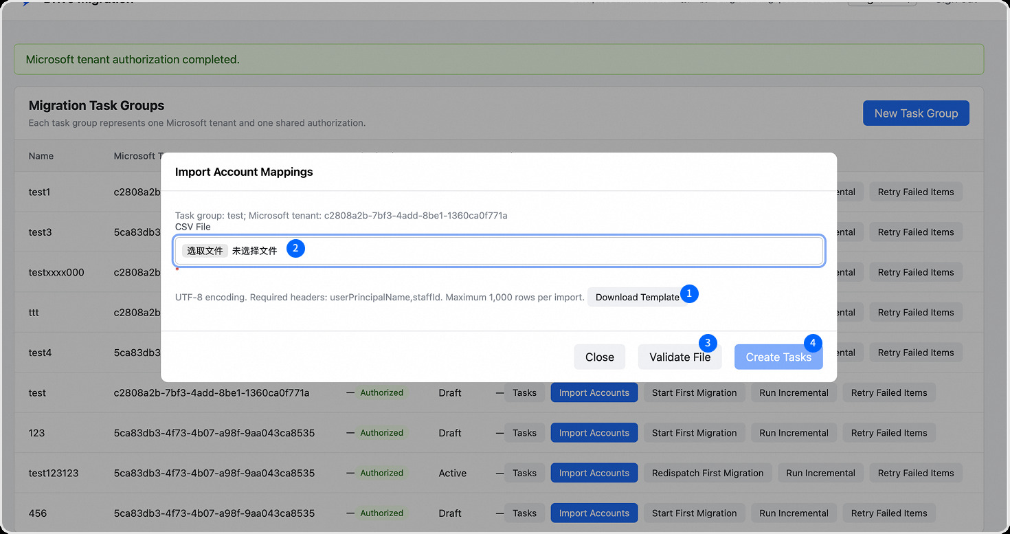This screenshot has width=1010, height=534.
Task: Open Tasks for the row named exactly test
Action: (x=524, y=393)
